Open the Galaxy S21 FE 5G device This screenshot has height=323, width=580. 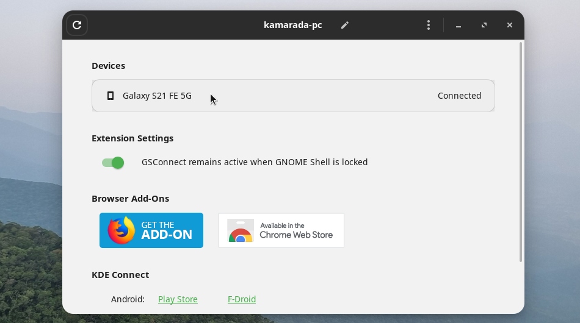293,96
